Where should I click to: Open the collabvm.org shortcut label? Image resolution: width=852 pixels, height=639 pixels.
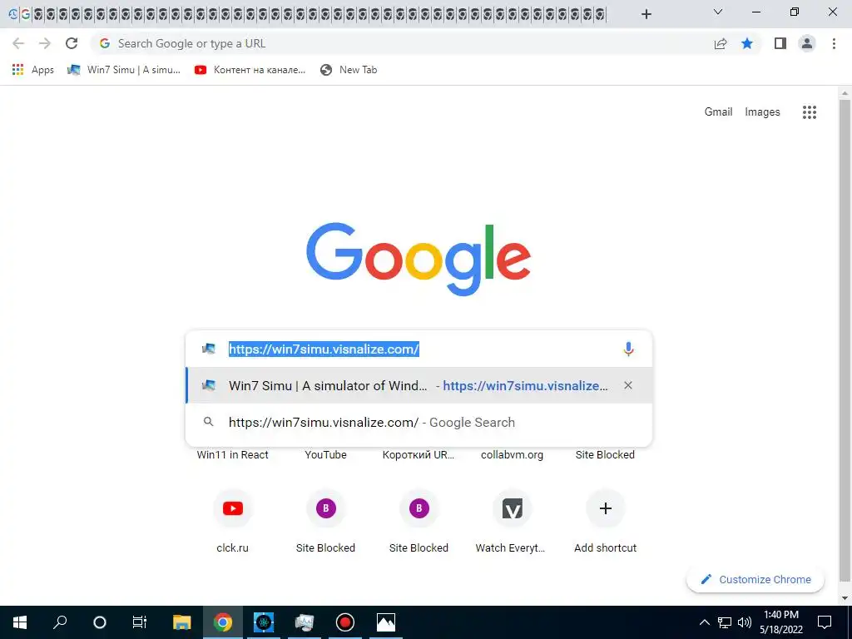point(512,455)
